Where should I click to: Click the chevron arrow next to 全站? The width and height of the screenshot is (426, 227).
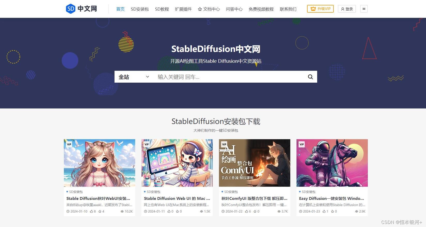coord(148,77)
